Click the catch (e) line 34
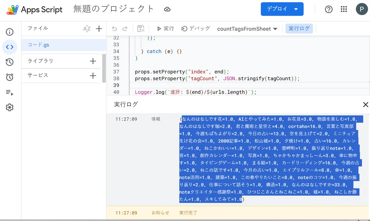 161,51
